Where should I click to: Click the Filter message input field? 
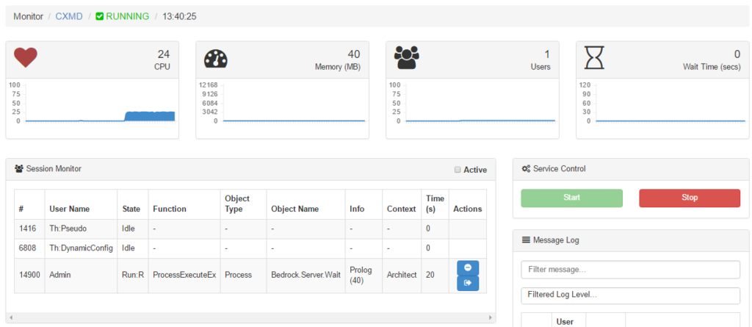click(x=630, y=270)
